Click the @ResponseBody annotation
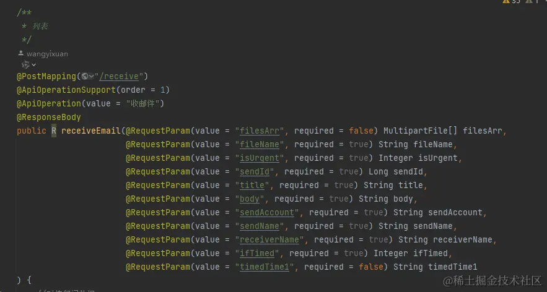The width and height of the screenshot is (547, 292). pyautogui.click(x=49, y=117)
